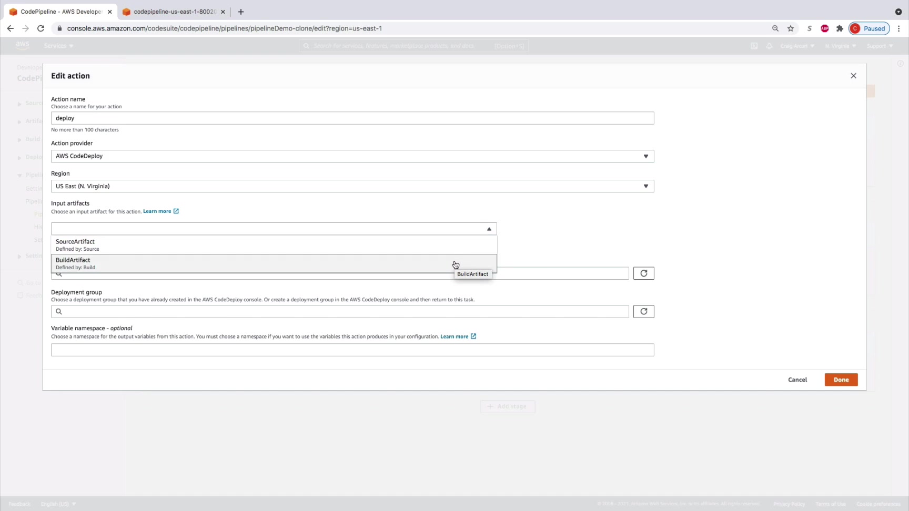This screenshot has height=511, width=909.
Task: Open Learn more link for input artifacts
Action: coord(161,211)
